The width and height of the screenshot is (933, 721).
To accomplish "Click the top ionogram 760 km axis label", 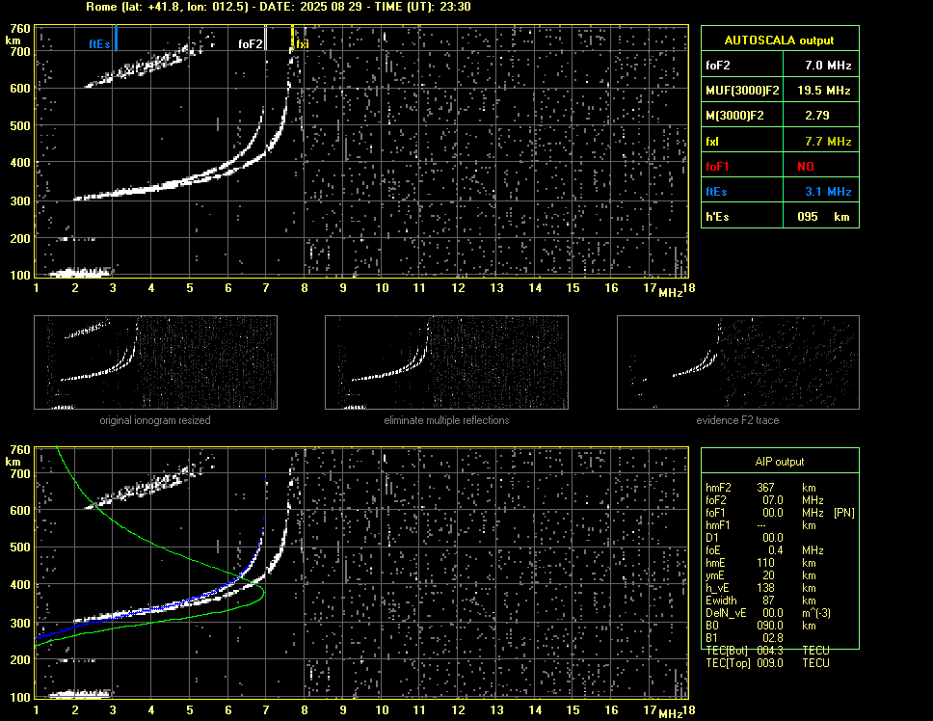I will (x=20, y=29).
